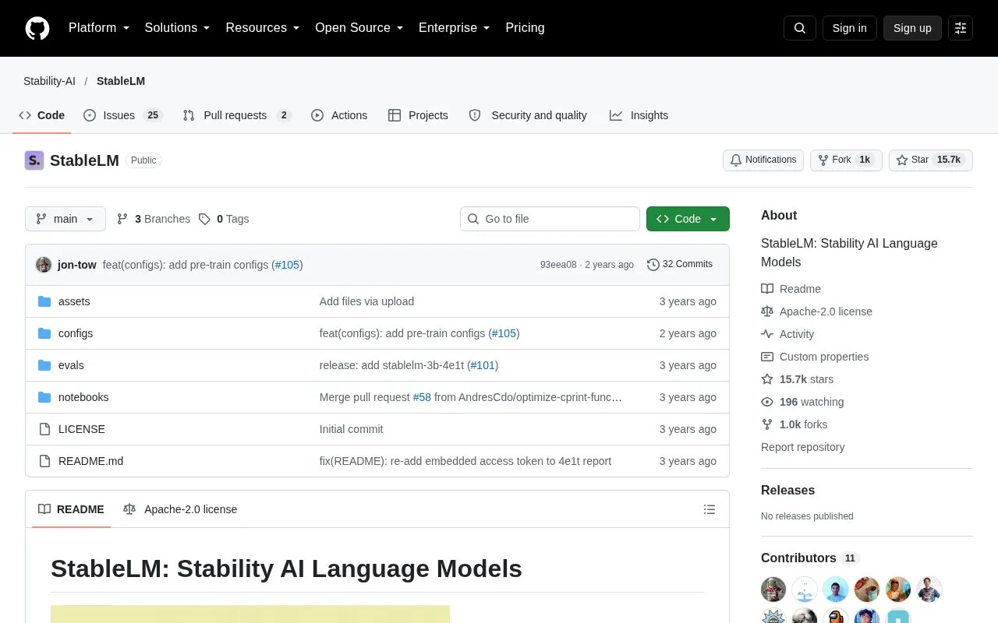Star the StableLM repository
998x623 pixels.
(931, 160)
